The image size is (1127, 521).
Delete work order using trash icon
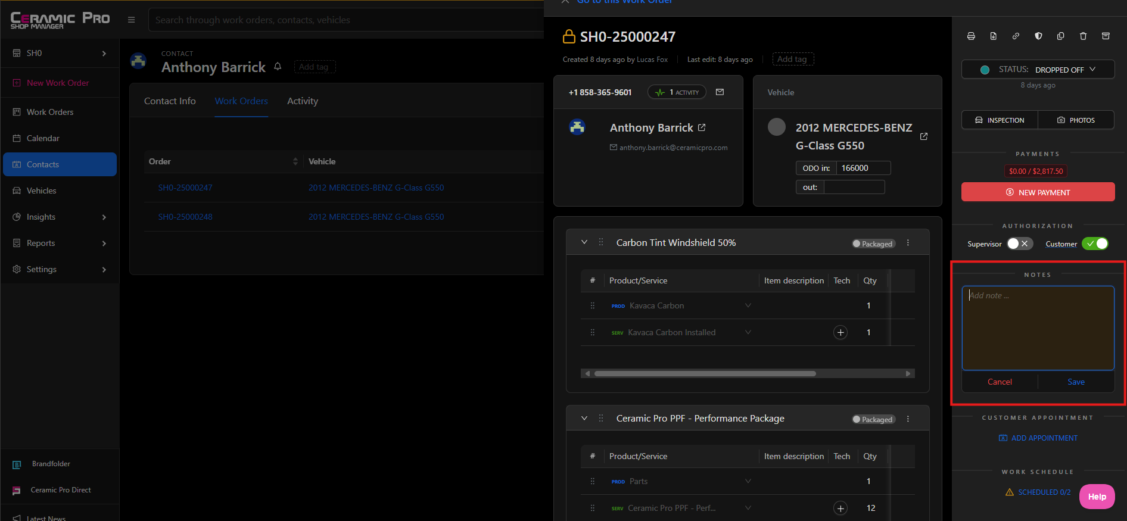click(1083, 36)
